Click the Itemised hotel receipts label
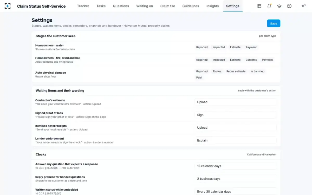Image resolution: width=312 pixels, height=195 pixels. [51, 126]
